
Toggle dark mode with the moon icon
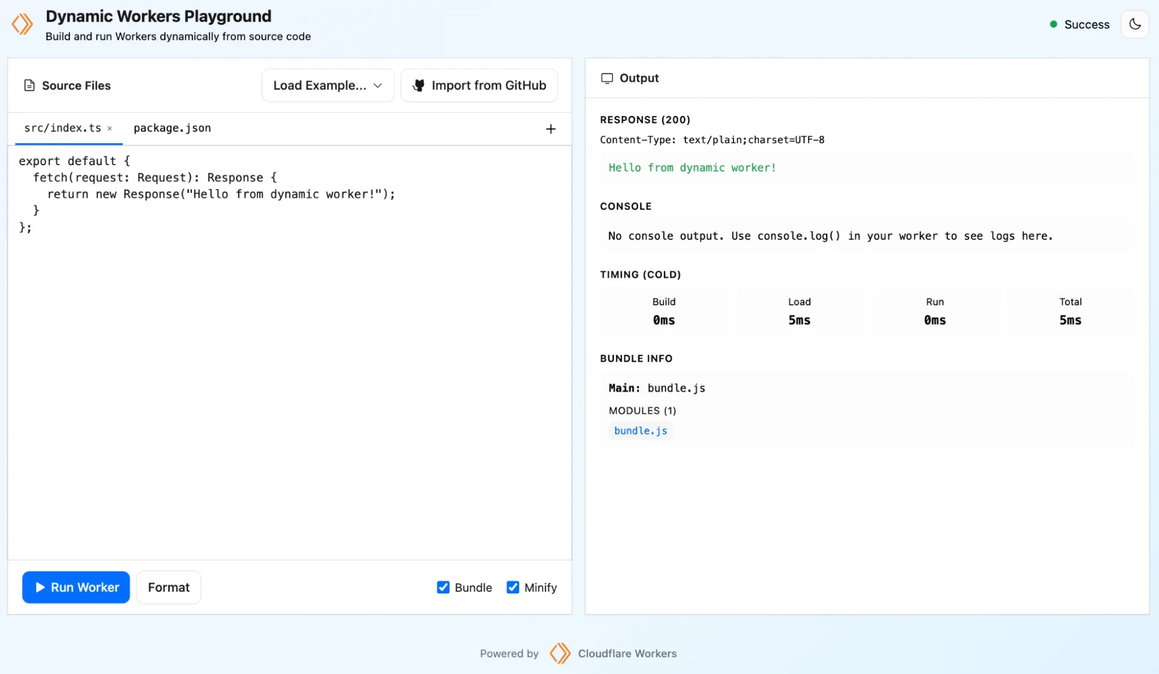point(1135,24)
